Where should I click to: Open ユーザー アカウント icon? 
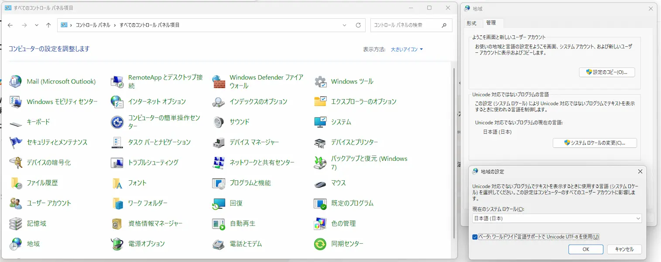pos(16,203)
